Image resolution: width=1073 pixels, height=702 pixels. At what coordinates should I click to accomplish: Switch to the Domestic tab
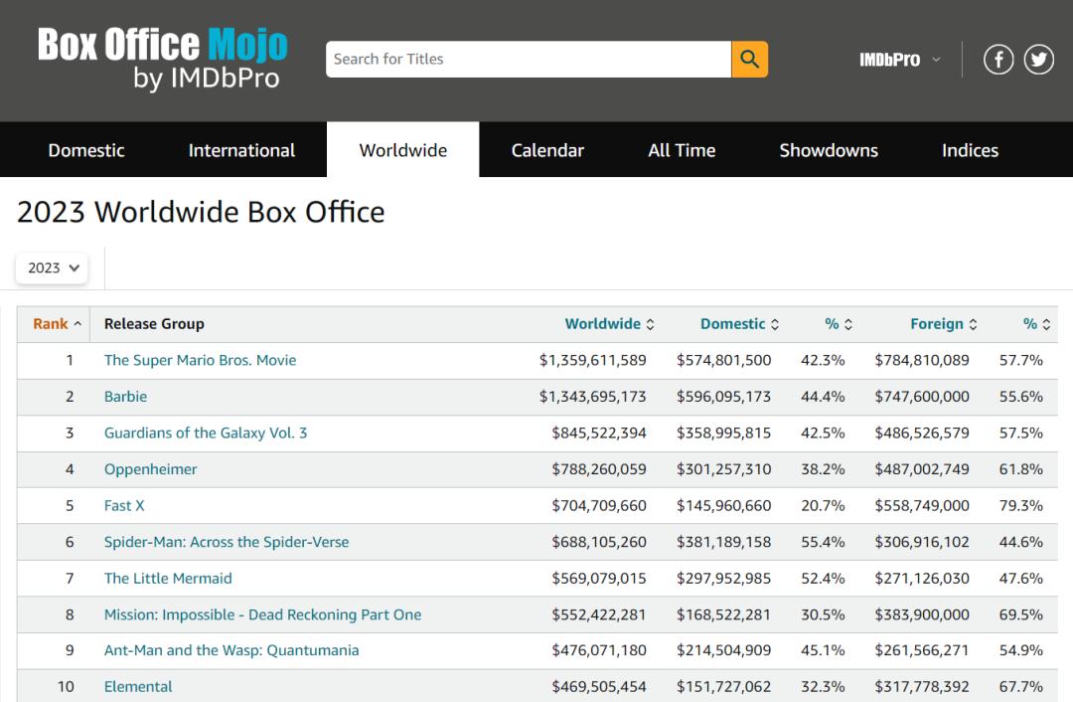pos(86,150)
